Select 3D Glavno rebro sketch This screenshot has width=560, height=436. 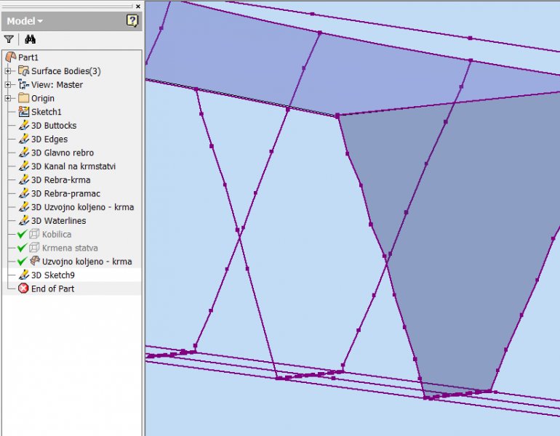[x=62, y=153]
